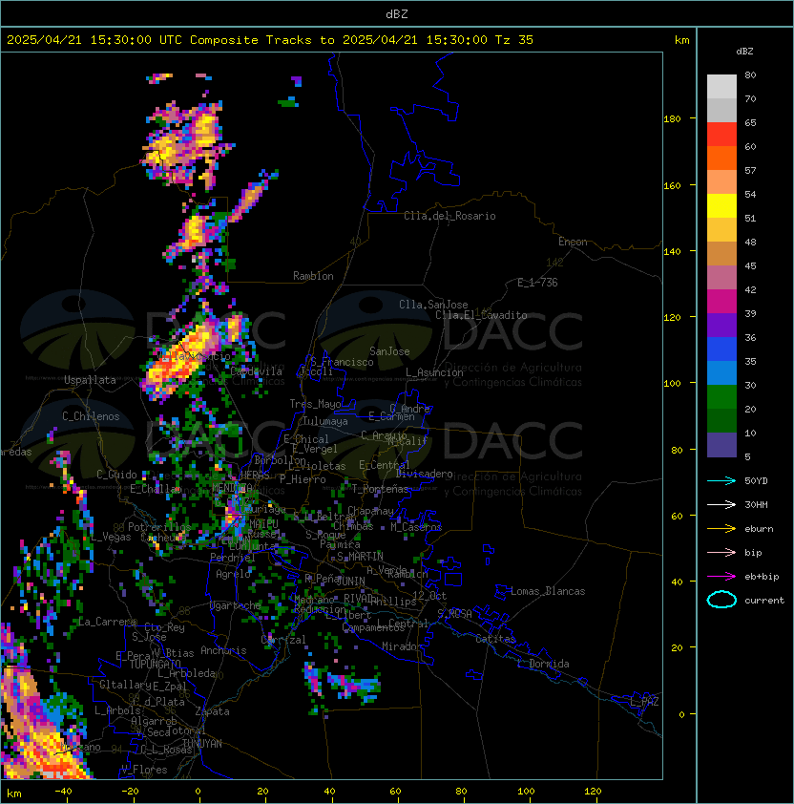Click the '65' label on the dBZ scale
This screenshot has height=804, width=794.
tap(750, 122)
